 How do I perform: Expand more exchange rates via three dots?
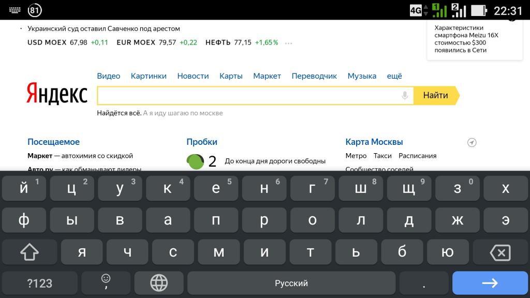point(288,43)
